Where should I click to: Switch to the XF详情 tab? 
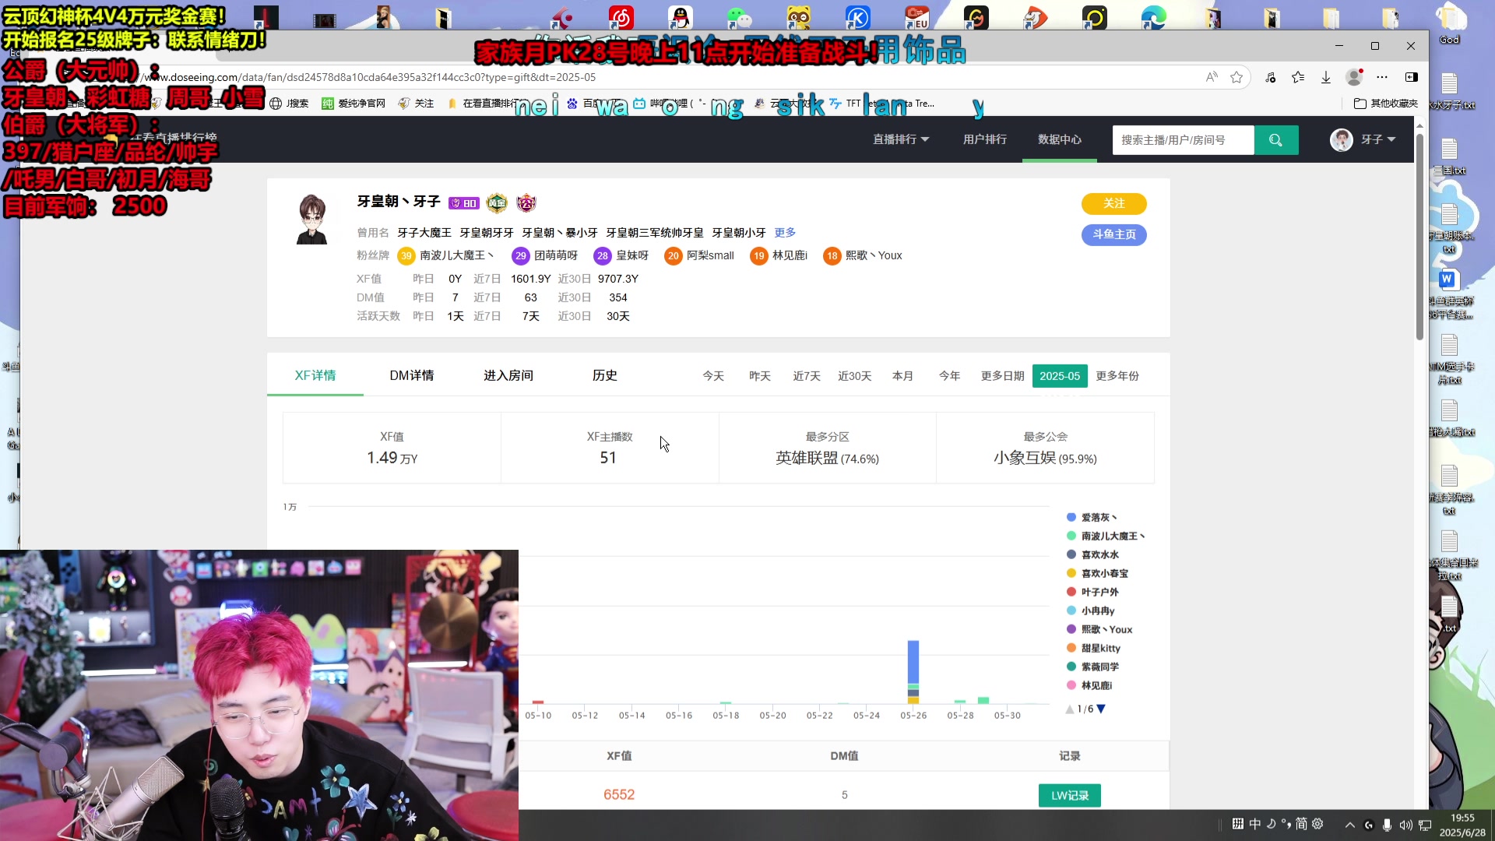point(315,375)
